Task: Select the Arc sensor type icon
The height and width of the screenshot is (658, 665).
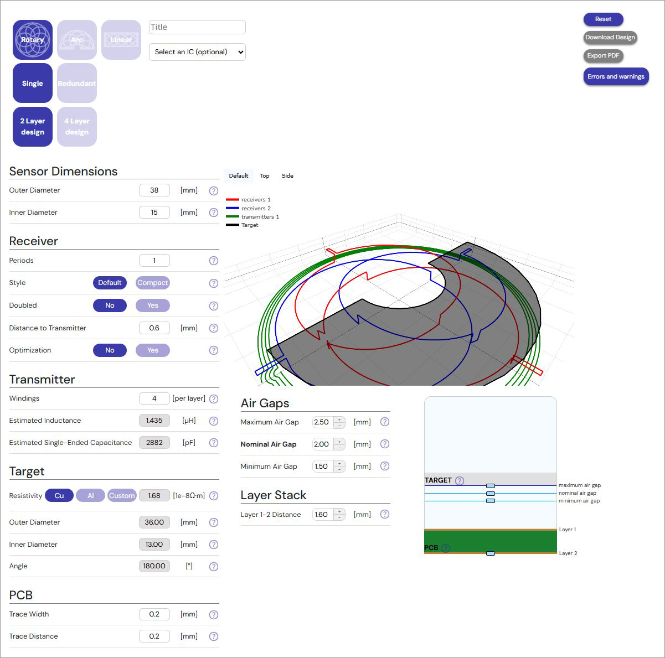Action: tap(77, 40)
